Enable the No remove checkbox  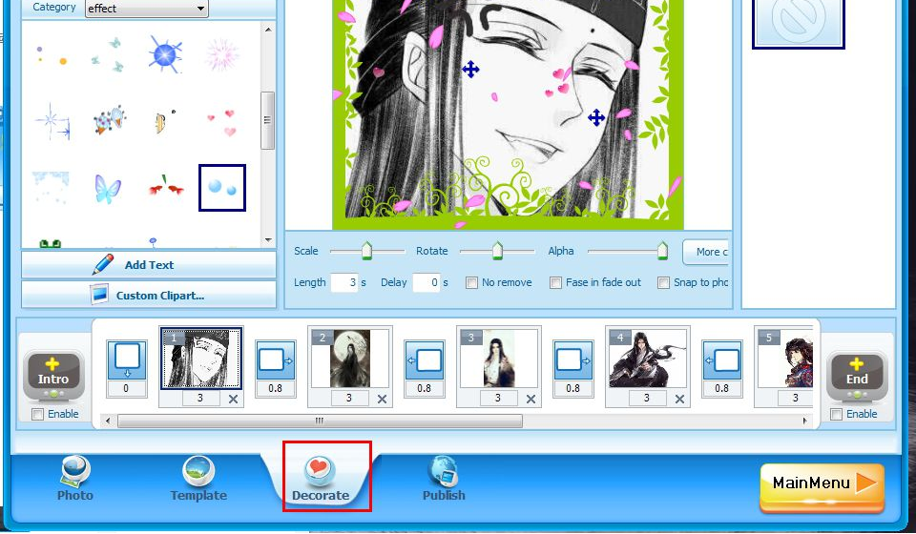[x=471, y=282]
